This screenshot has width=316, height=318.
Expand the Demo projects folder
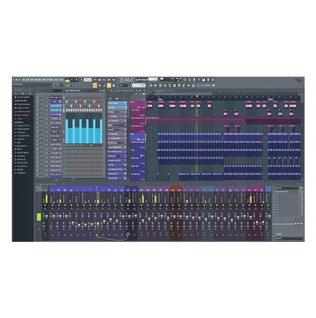(22, 129)
